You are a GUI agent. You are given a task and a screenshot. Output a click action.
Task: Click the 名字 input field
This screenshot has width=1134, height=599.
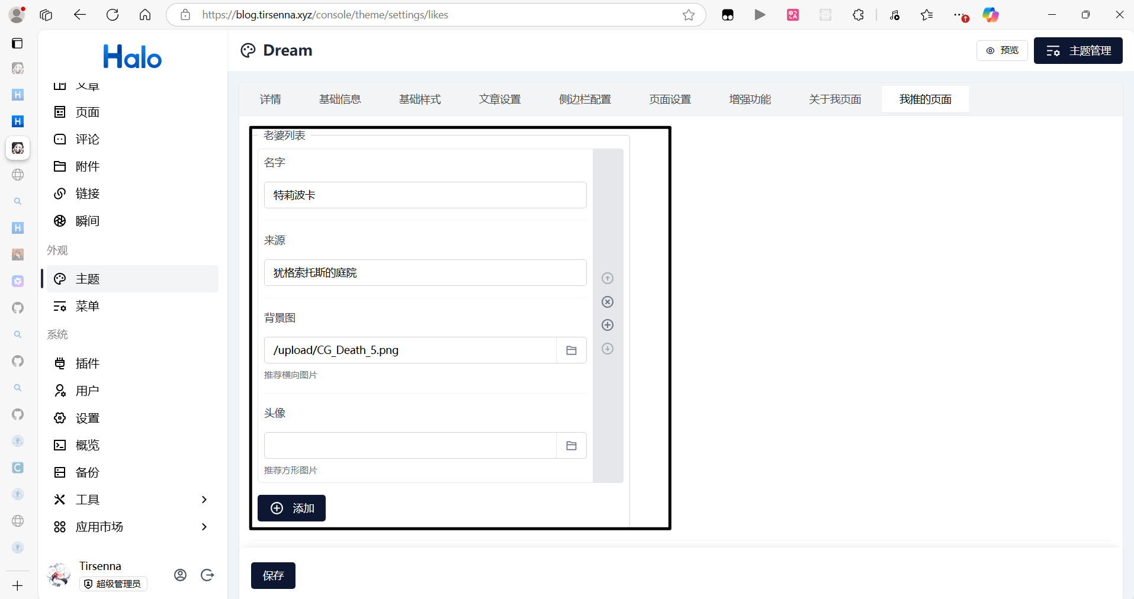(425, 195)
